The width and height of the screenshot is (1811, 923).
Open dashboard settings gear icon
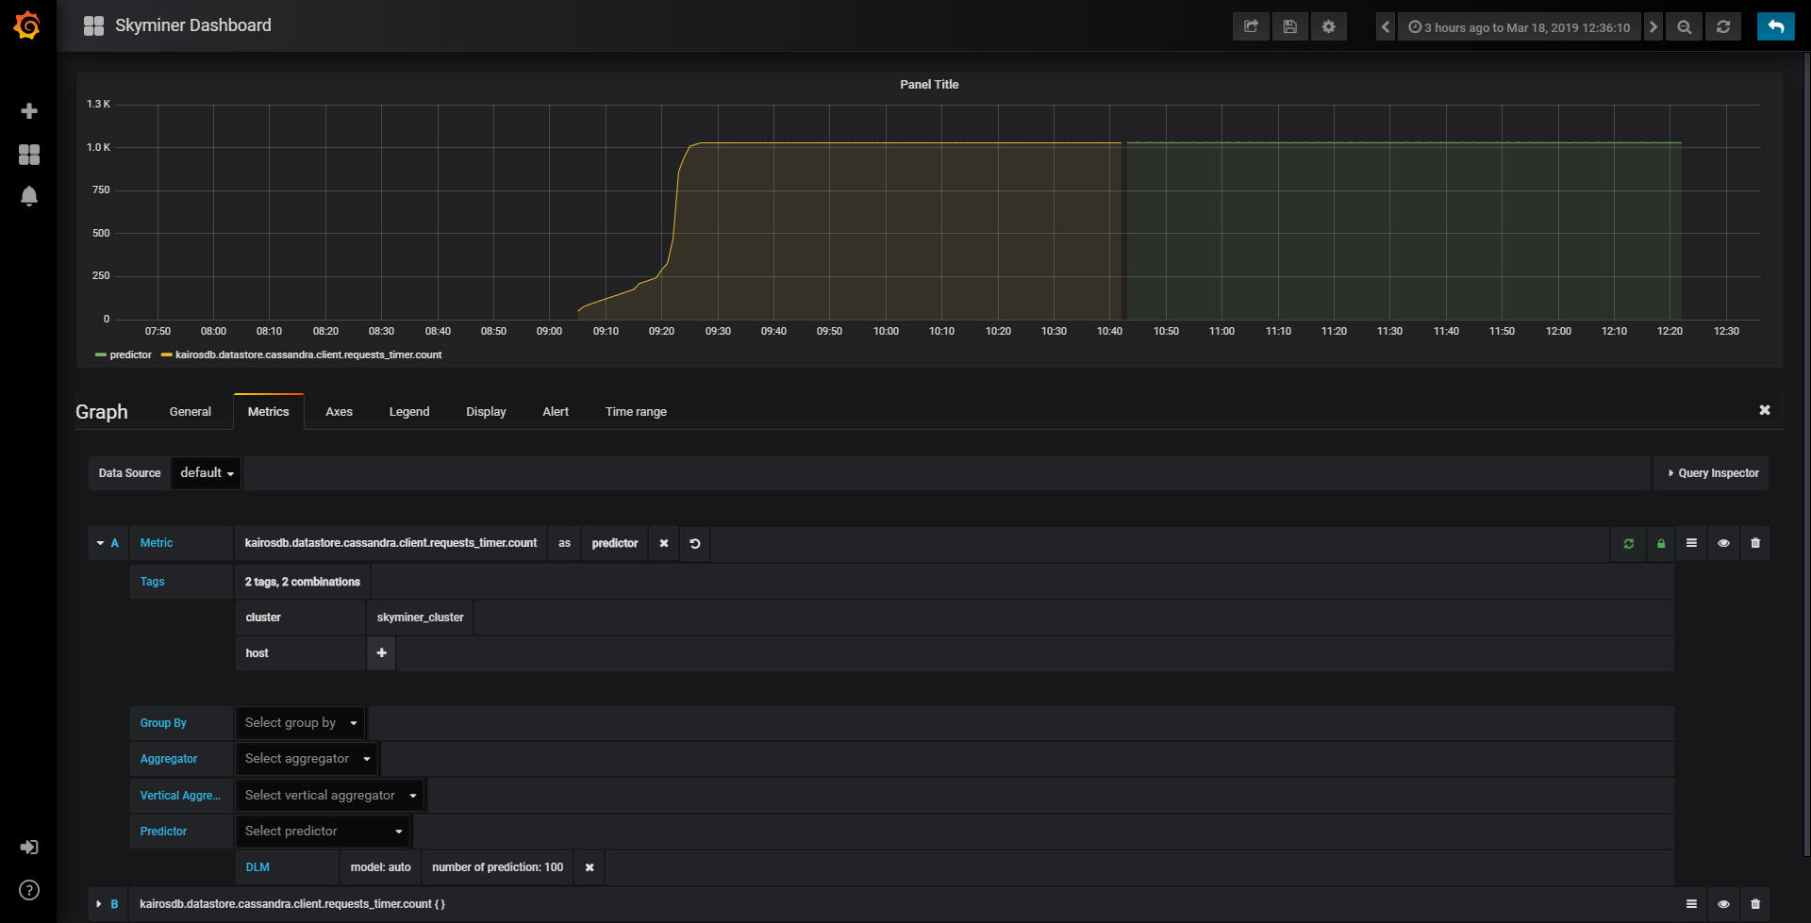(1328, 26)
